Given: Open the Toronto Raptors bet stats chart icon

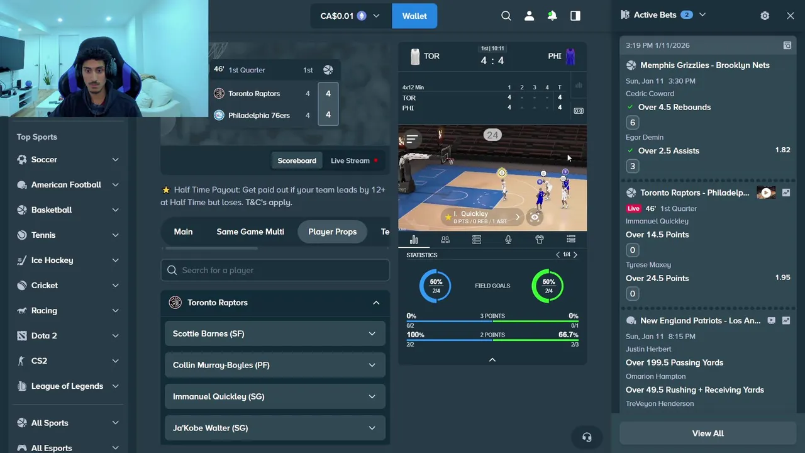Looking at the screenshot, I should 786,193.
